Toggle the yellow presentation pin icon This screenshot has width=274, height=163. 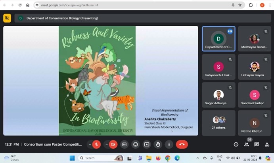(7, 18)
